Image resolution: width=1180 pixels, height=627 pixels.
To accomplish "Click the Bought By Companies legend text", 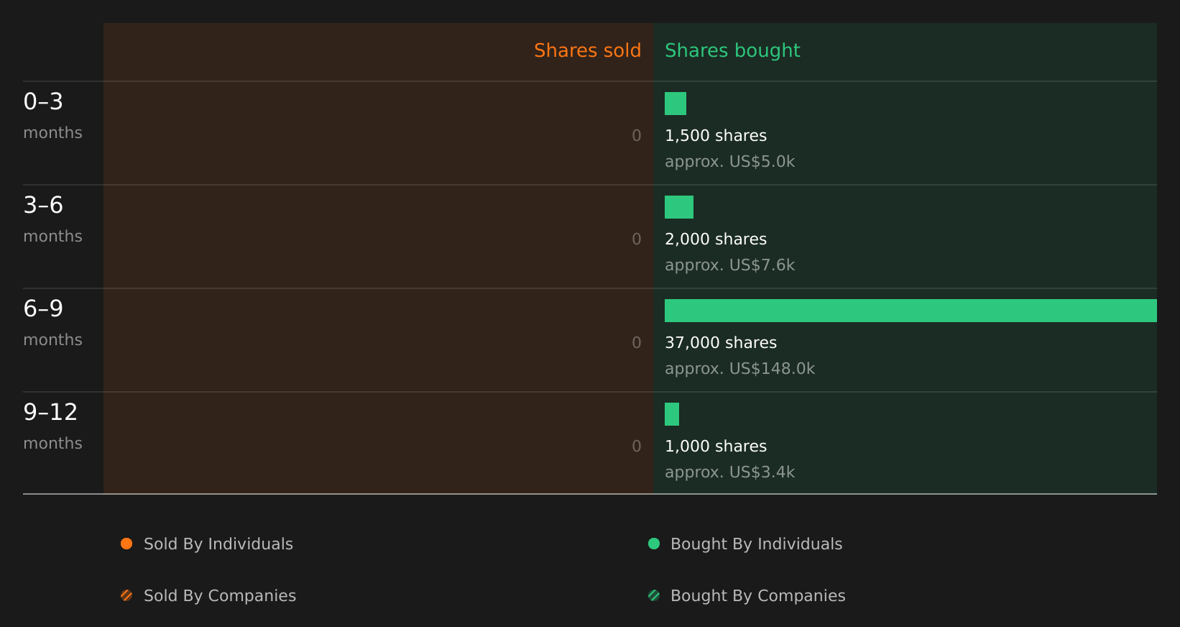I will click(757, 596).
